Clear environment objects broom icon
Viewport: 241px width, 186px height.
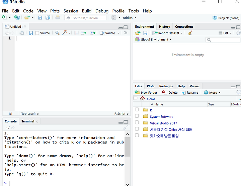point(190,33)
